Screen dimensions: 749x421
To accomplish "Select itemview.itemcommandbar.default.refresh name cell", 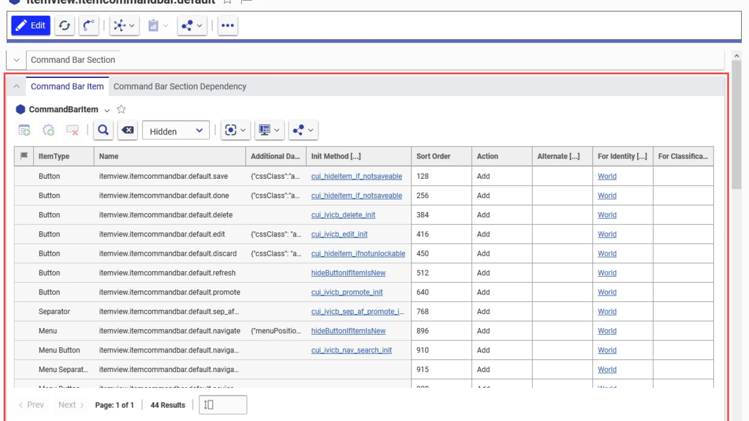I will (170, 273).
